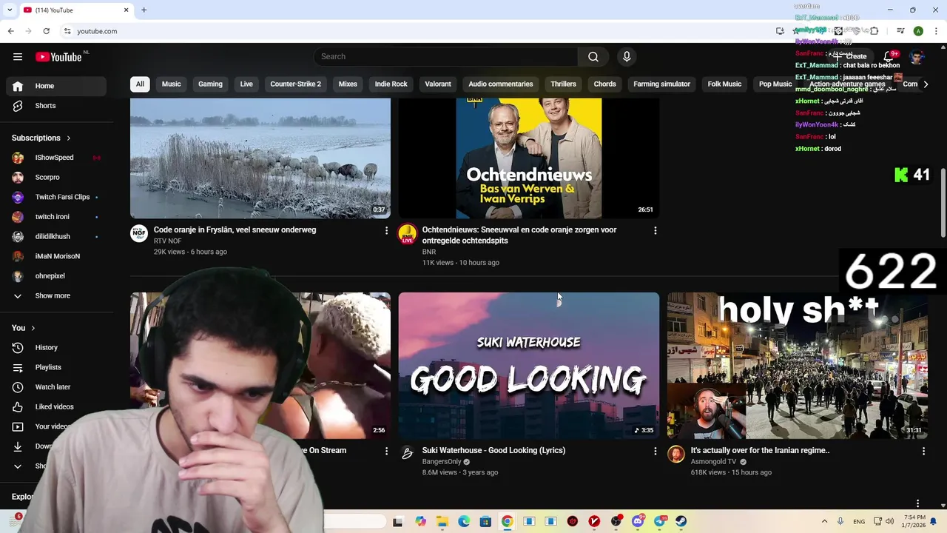Select the Thrillers filter chip

563,84
